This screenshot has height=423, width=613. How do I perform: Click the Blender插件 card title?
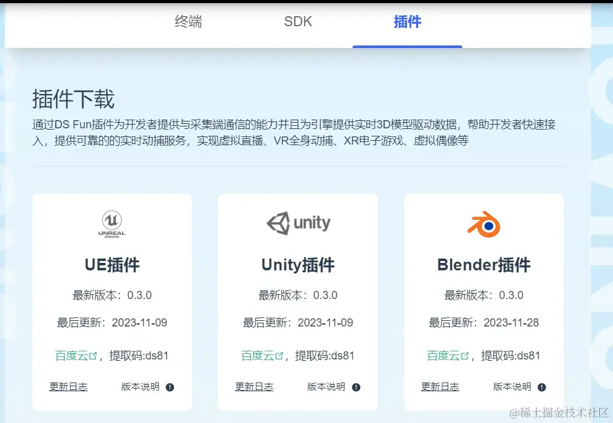484,265
